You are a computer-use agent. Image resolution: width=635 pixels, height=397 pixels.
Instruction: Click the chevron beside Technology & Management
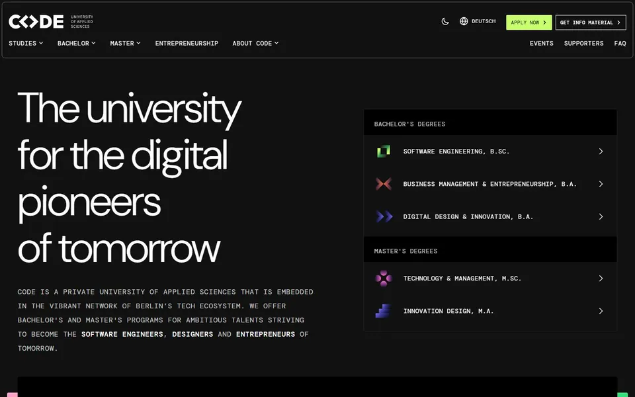pos(601,279)
